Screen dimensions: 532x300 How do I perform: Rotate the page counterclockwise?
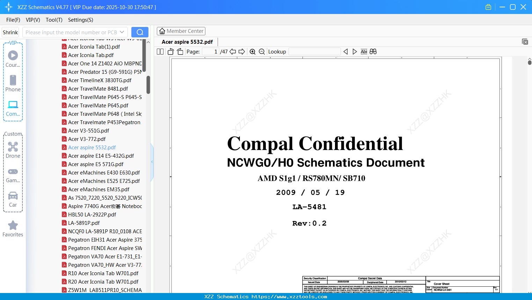(171, 52)
